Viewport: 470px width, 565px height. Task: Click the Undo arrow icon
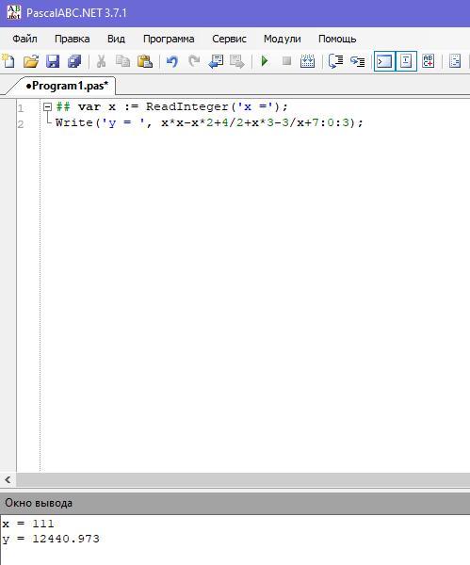point(172,61)
